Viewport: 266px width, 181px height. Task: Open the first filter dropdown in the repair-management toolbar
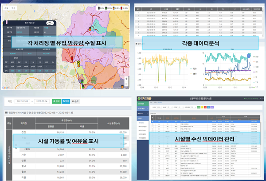[x=159, y=107]
